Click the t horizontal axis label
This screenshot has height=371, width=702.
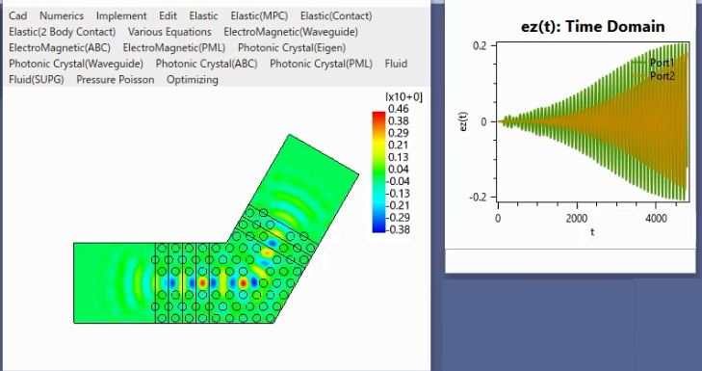click(x=592, y=231)
